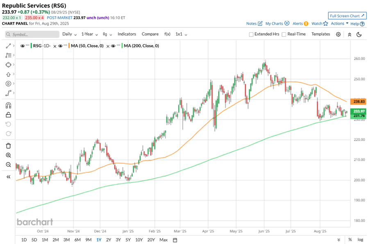Click the Help question mark icon
Screen dimensions: 370x244
tap(362, 24)
